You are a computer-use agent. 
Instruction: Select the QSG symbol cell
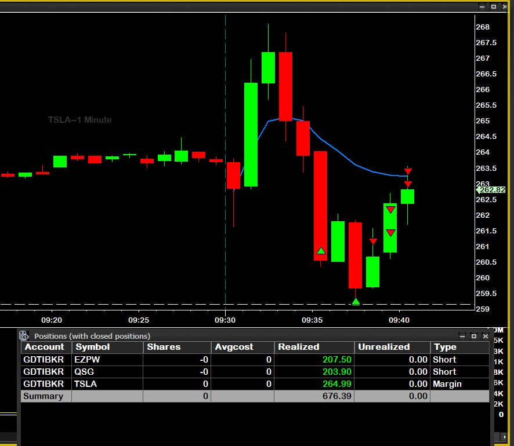(107, 372)
